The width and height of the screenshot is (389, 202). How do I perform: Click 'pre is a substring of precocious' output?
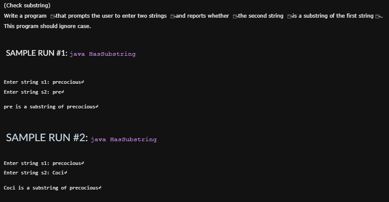(x=50, y=107)
